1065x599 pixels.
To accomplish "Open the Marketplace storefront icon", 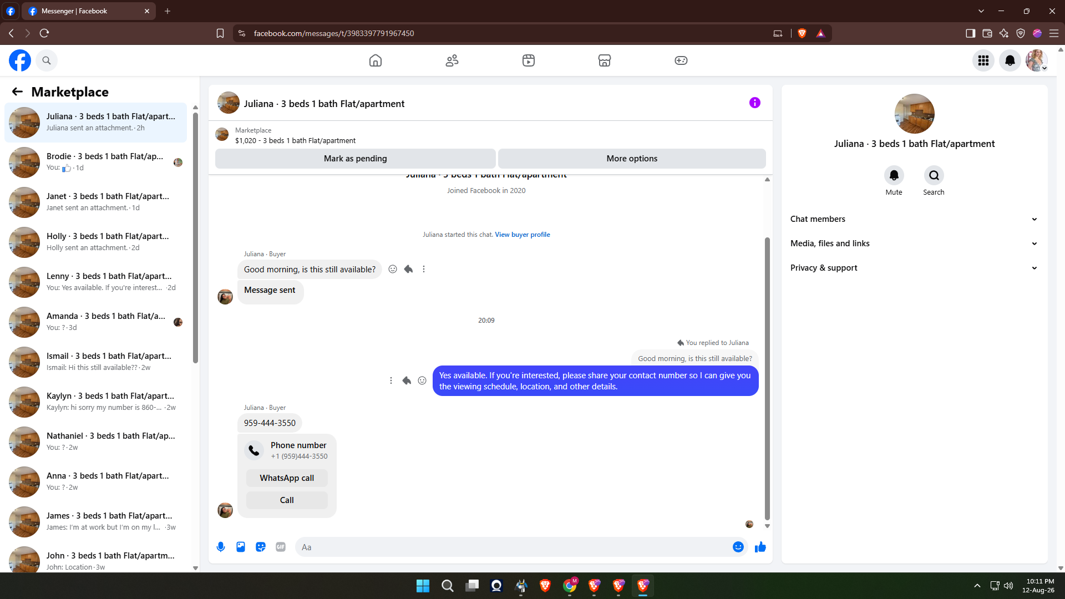I will pyautogui.click(x=605, y=60).
